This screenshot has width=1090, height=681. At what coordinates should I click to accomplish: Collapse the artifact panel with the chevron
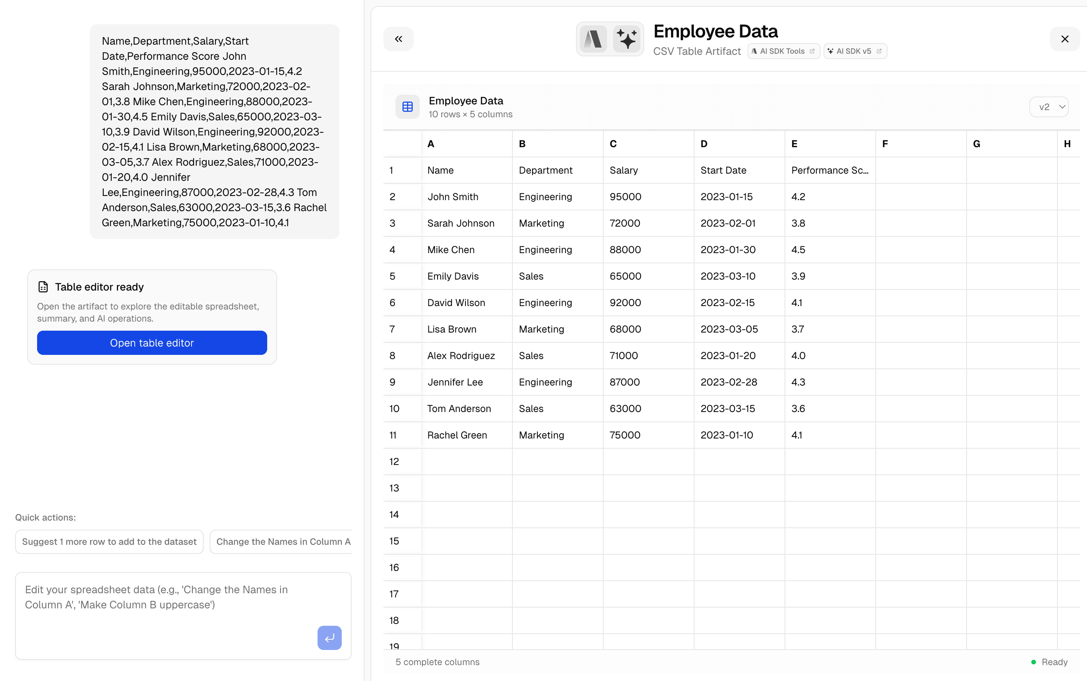[x=398, y=39]
